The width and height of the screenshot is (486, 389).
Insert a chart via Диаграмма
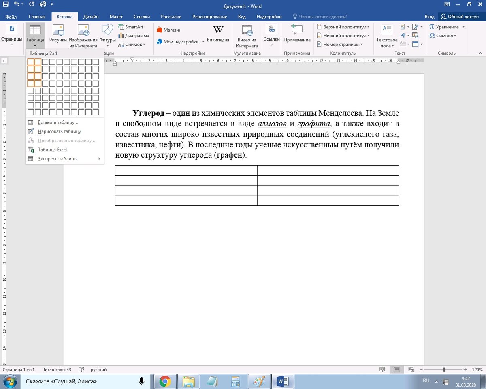coord(134,36)
